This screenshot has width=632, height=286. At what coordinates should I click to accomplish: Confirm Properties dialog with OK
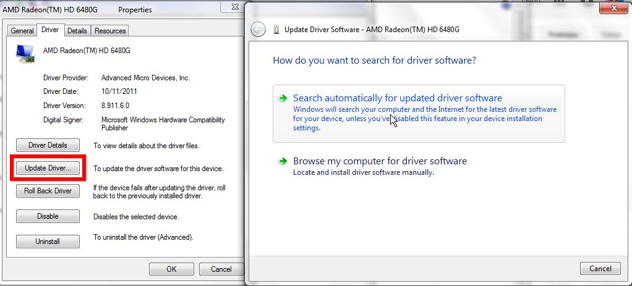point(171,269)
